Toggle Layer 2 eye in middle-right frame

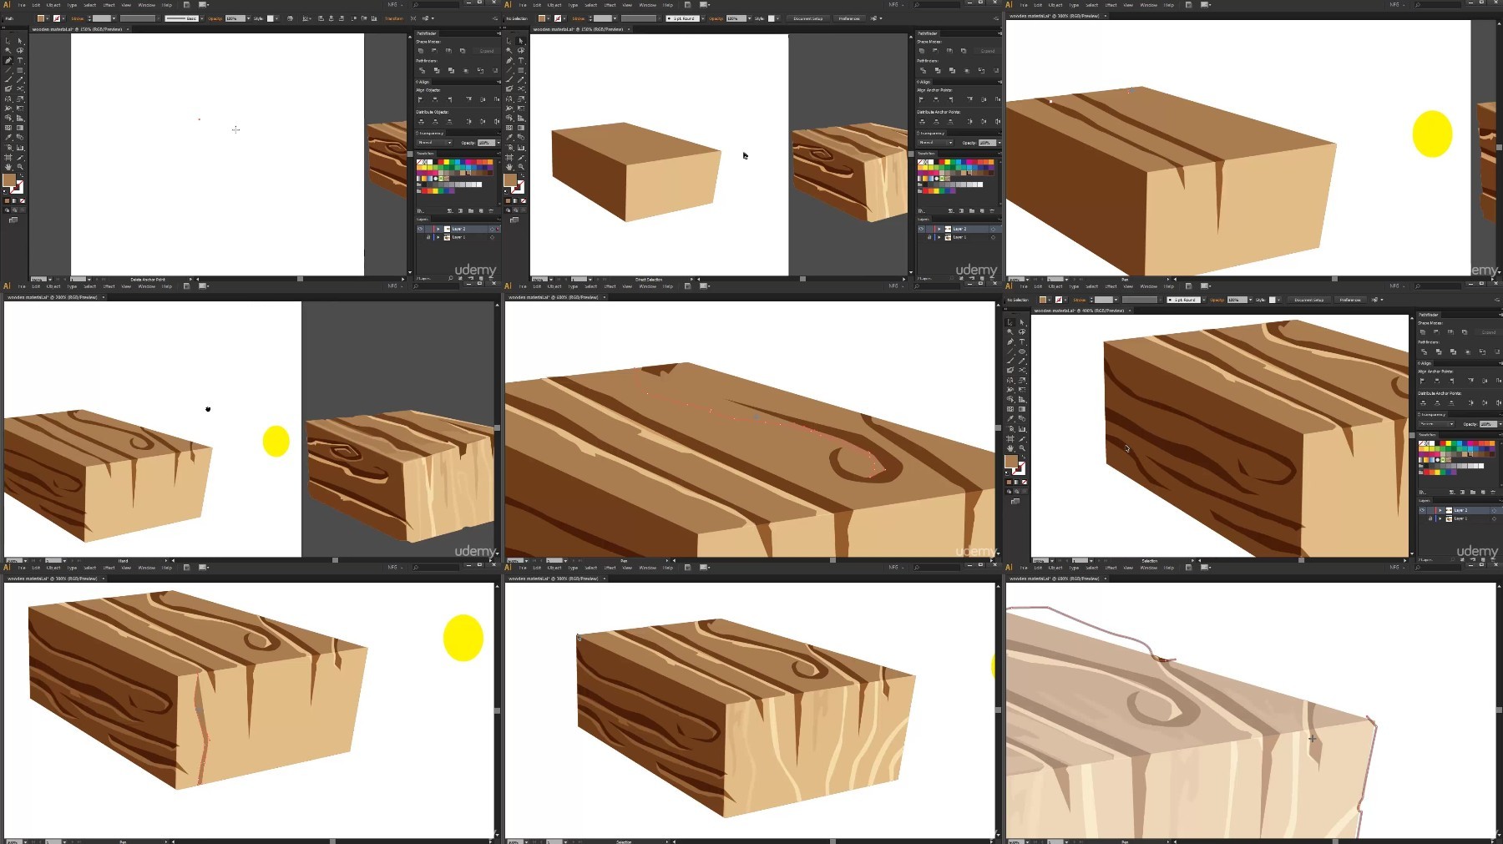click(1422, 510)
